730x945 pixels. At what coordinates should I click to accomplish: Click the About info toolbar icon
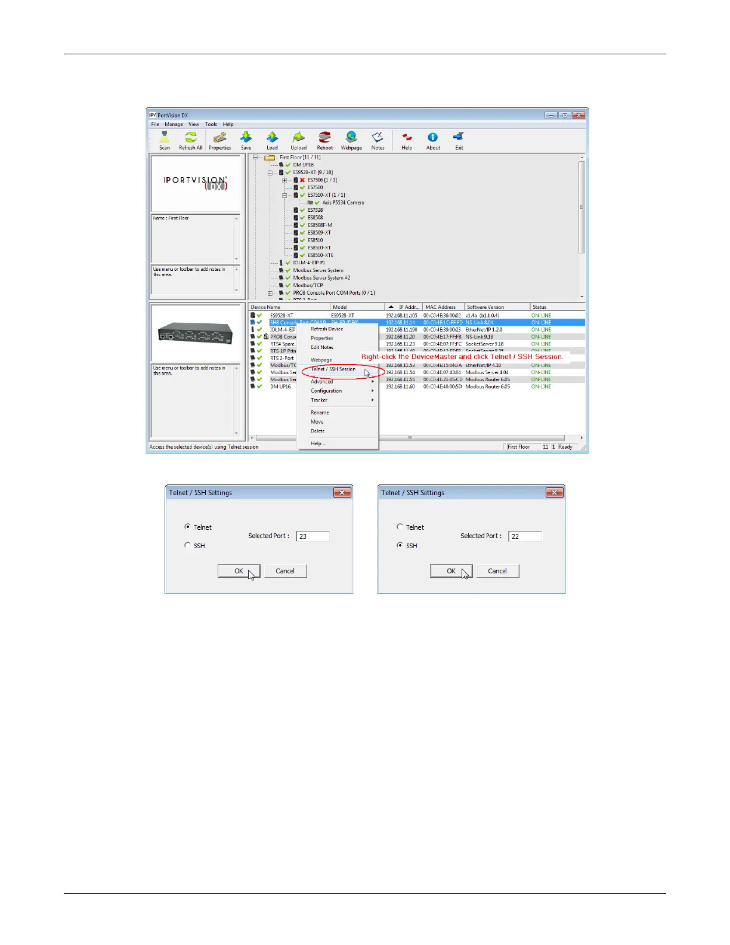[433, 138]
